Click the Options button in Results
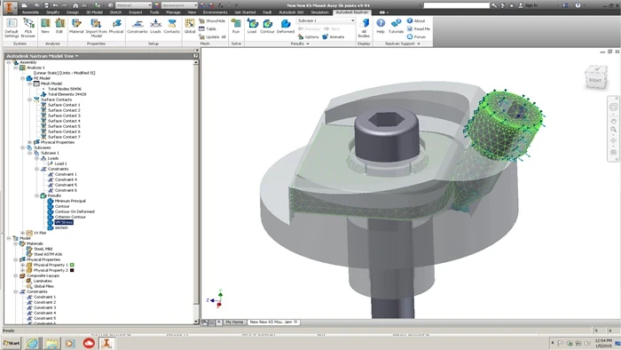621x350 pixels. pos(308,36)
